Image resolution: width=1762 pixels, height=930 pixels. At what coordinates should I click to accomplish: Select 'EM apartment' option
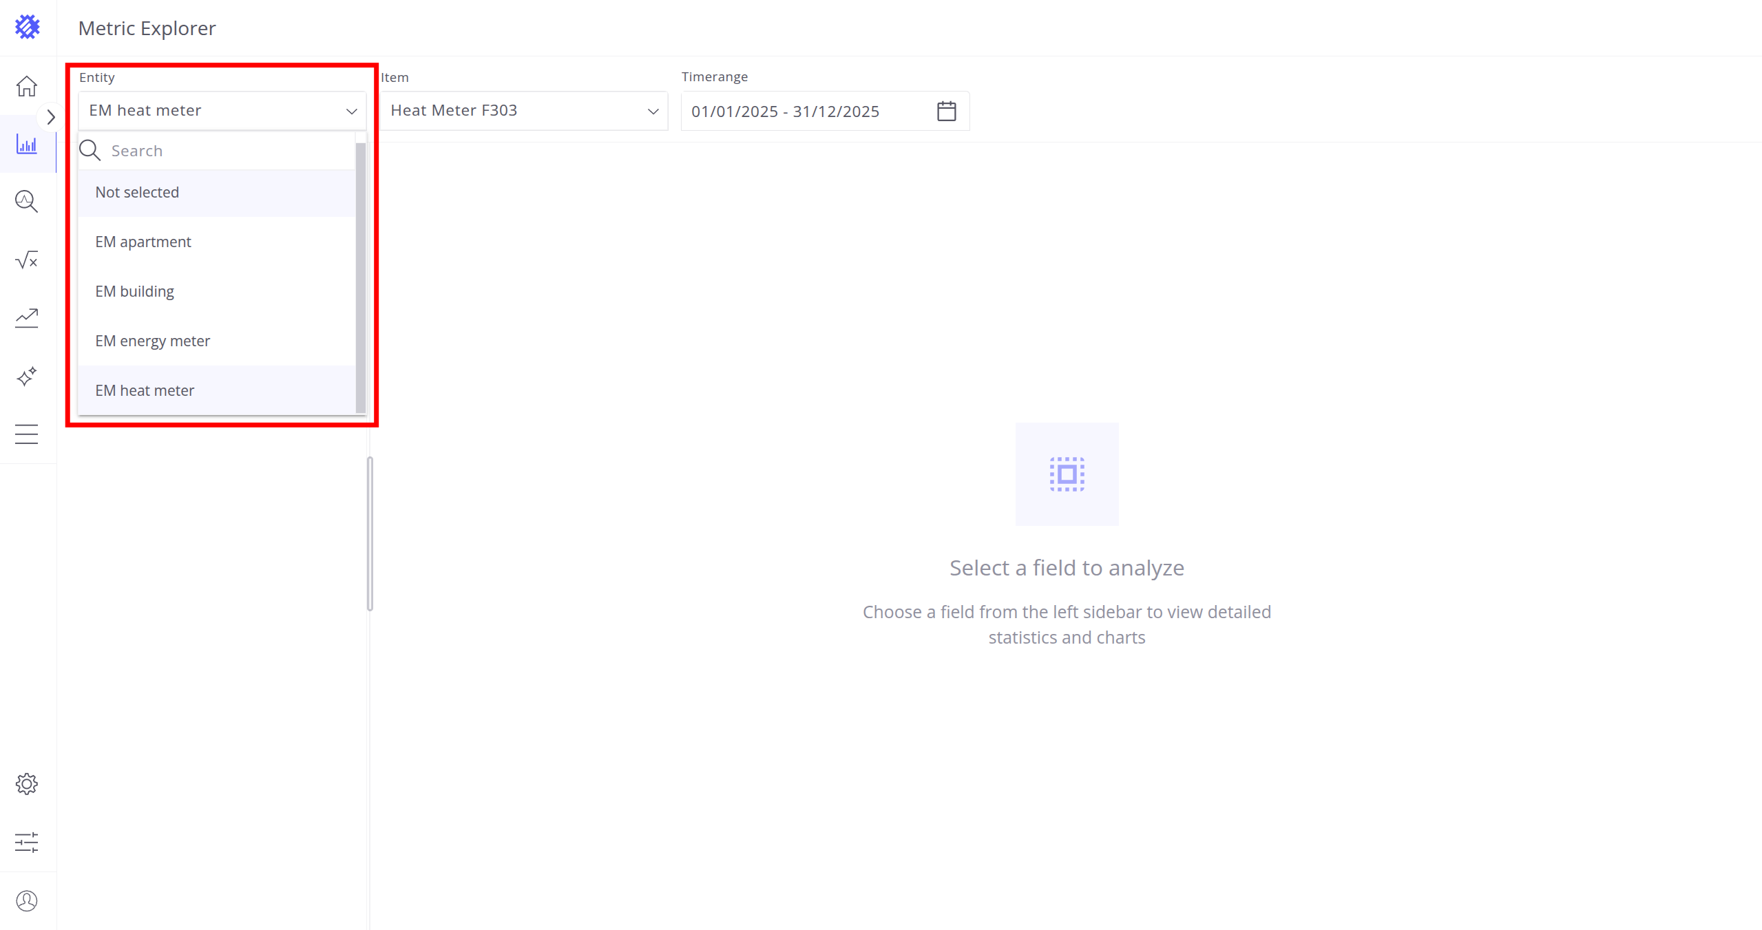143,242
